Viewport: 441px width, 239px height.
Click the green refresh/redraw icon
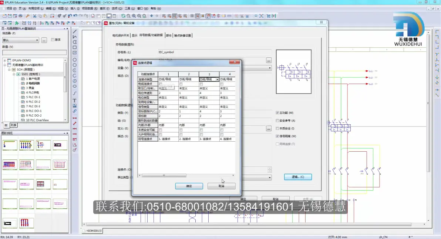coord(123,16)
